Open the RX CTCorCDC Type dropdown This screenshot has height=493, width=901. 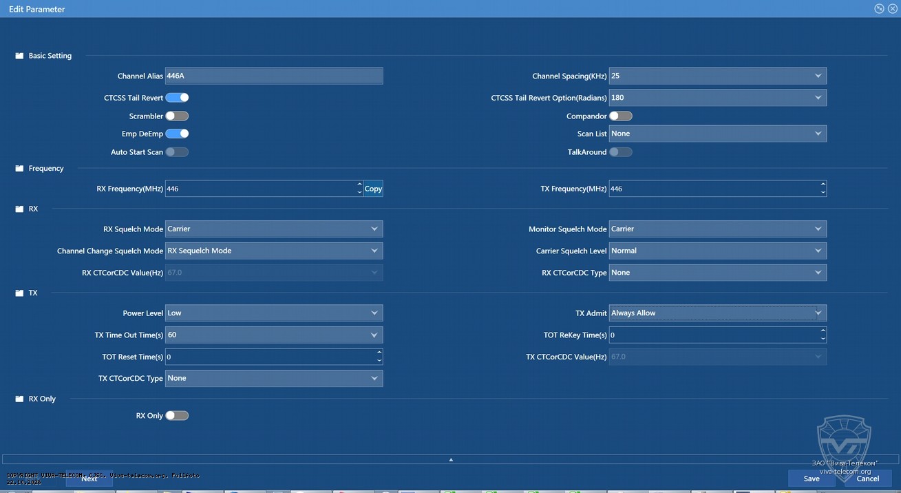pyautogui.click(x=718, y=273)
